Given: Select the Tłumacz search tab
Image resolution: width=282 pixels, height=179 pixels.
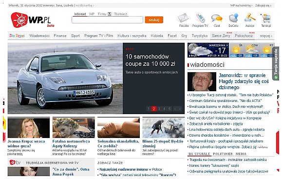Looking at the screenshot, I should pyautogui.click(x=120, y=14).
